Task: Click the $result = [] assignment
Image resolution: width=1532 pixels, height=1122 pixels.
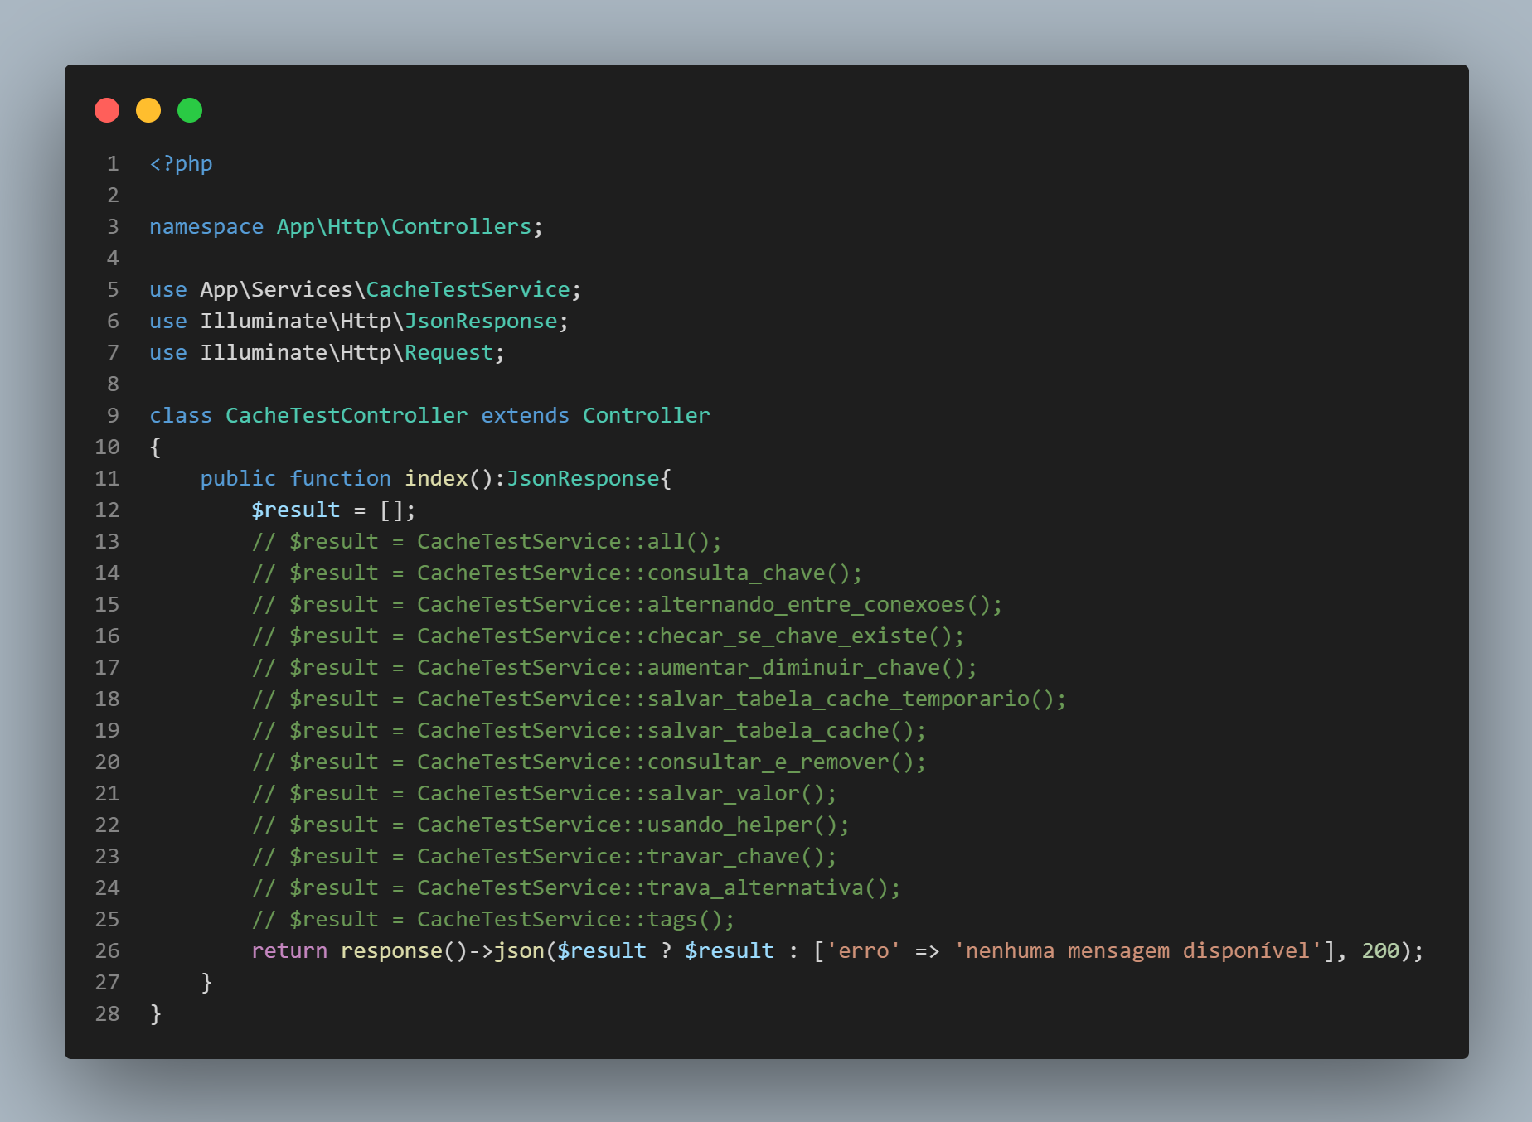Action: click(x=333, y=510)
